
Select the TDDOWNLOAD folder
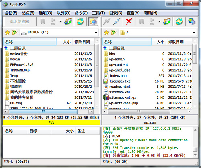coord(49,70)
